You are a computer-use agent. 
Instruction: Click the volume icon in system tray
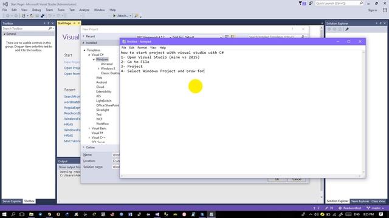click(316, 214)
